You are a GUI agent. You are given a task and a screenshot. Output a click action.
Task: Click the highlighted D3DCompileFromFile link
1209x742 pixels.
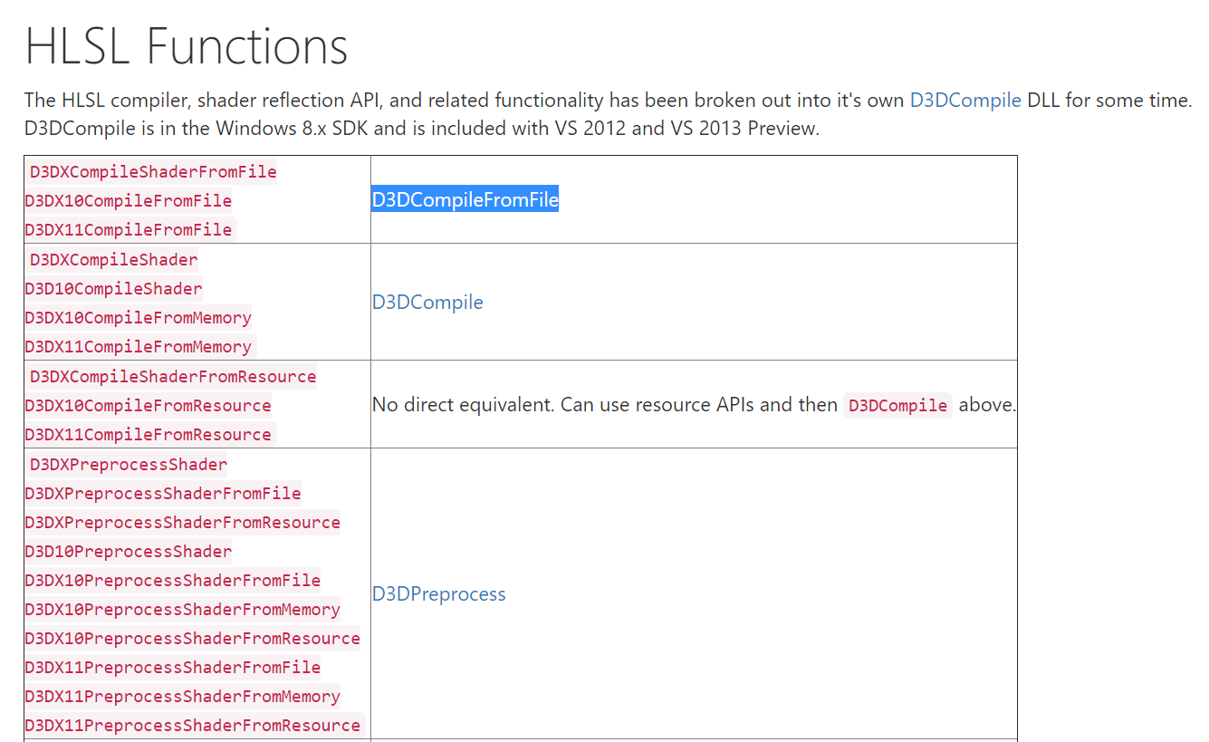[x=465, y=200]
